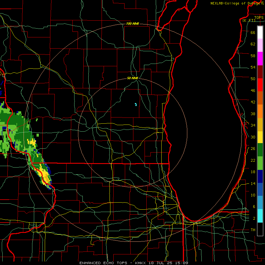Click the "42" legend label
The width and height of the screenshot is (265, 265).
point(253,102)
